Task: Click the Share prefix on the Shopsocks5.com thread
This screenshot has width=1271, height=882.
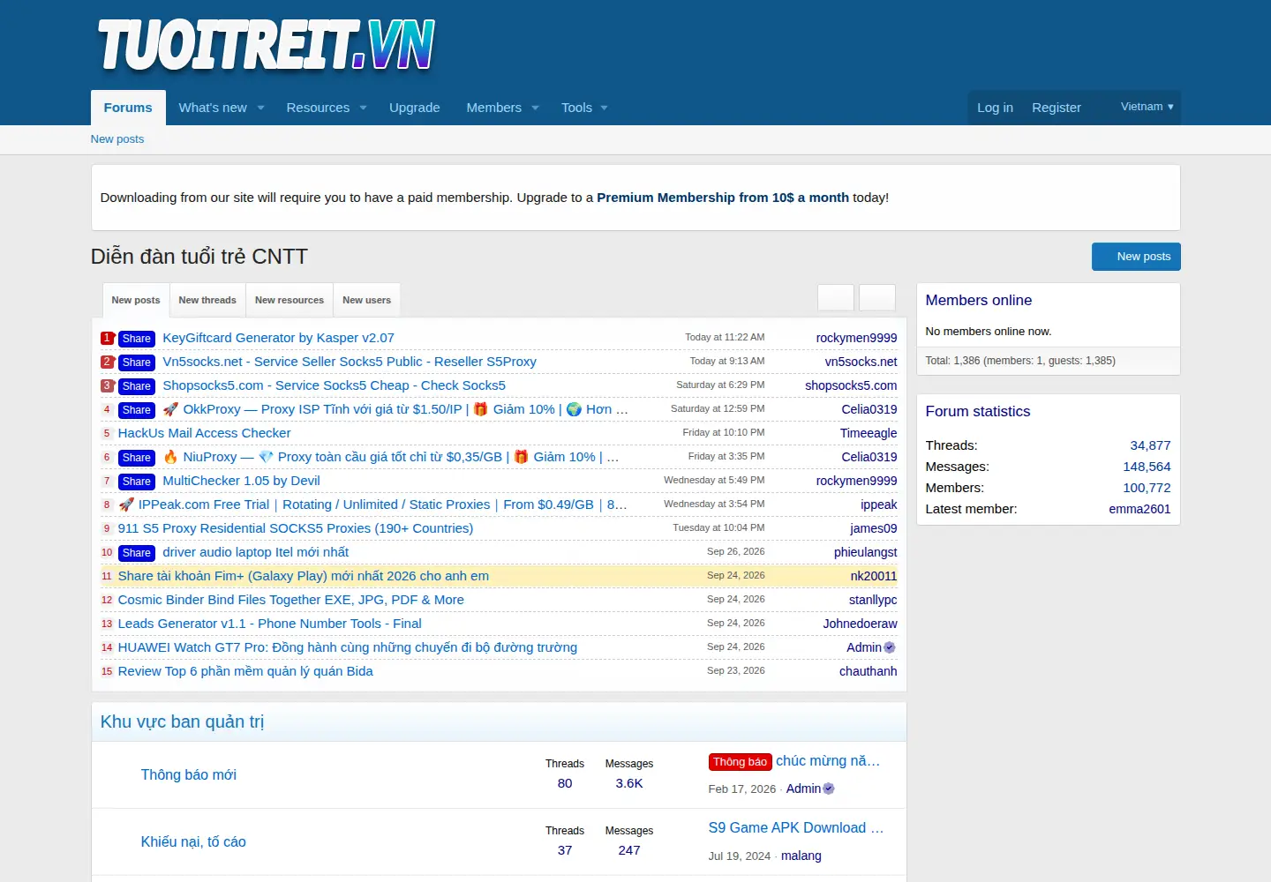Action: tap(137, 386)
